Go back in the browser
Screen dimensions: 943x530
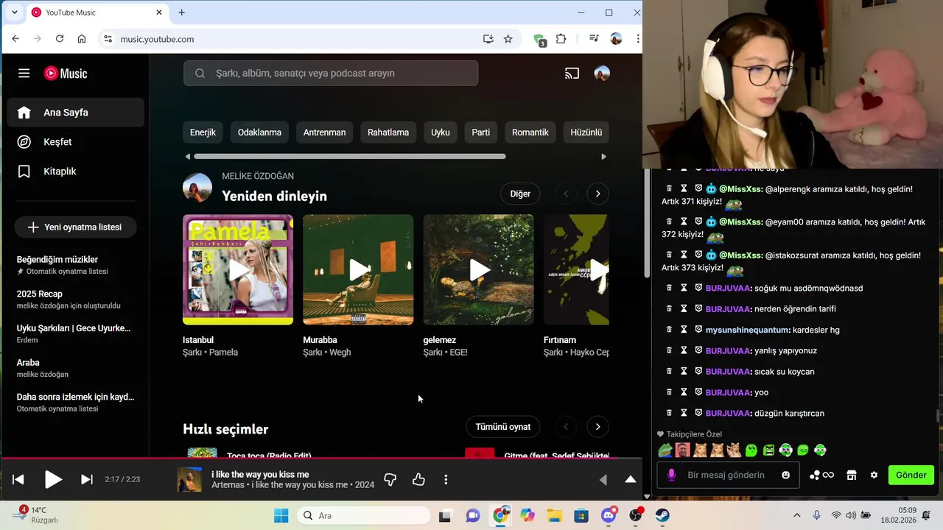point(15,39)
